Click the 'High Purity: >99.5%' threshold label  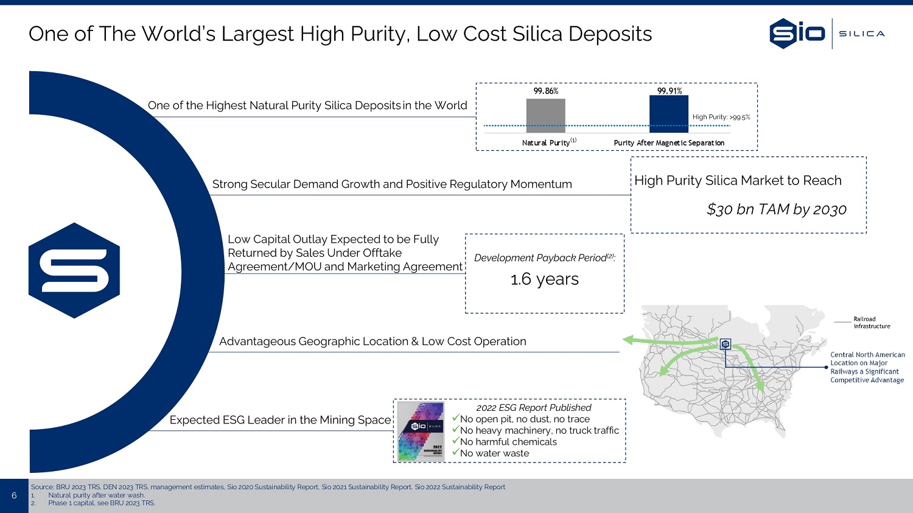721,117
